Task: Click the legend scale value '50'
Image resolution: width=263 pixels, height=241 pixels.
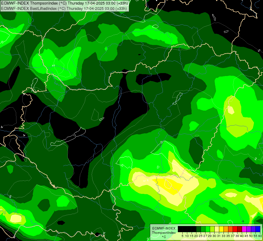Action: 251,236
